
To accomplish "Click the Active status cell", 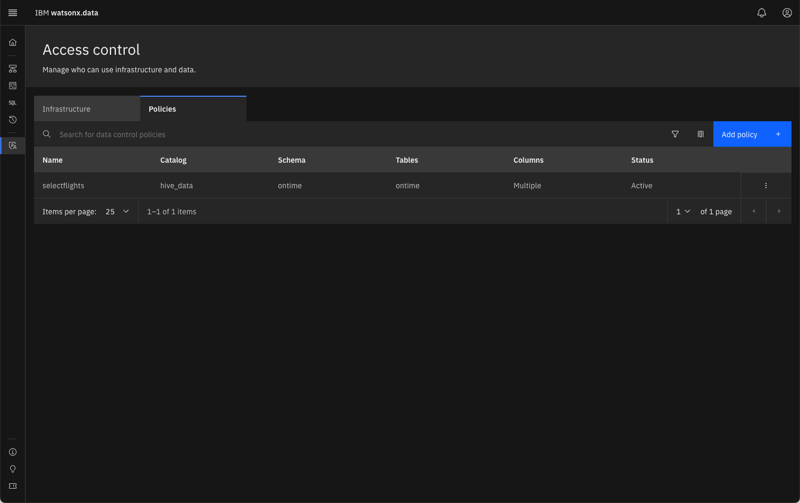I will pyautogui.click(x=642, y=186).
